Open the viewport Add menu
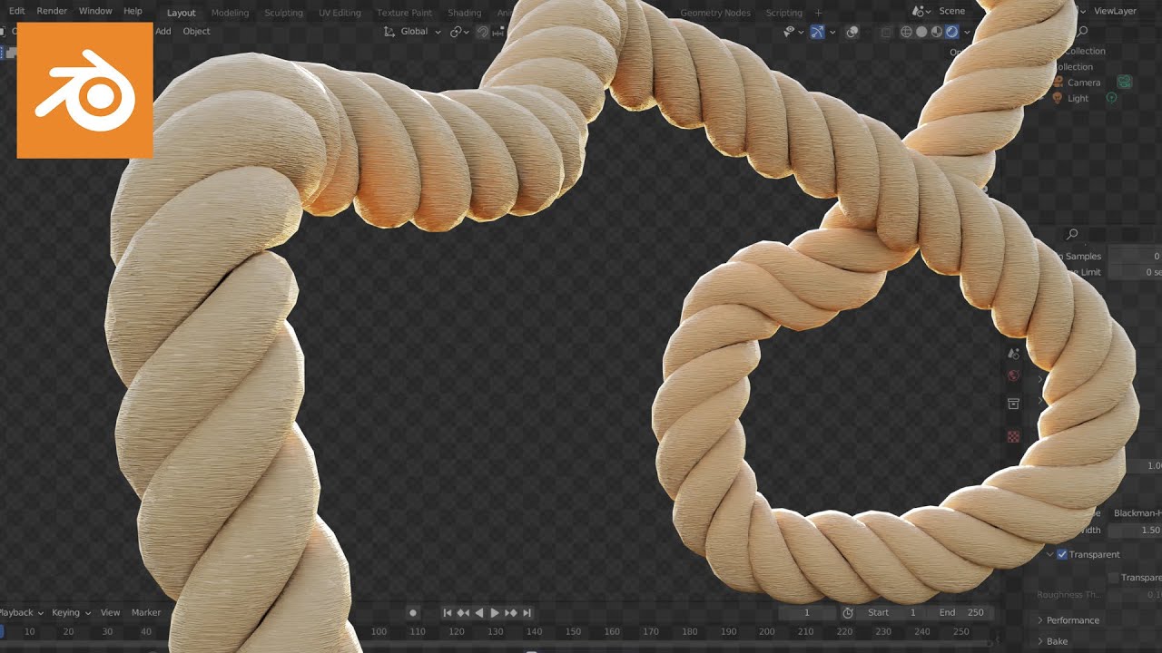Viewport: 1162px width, 653px height. 162,31
